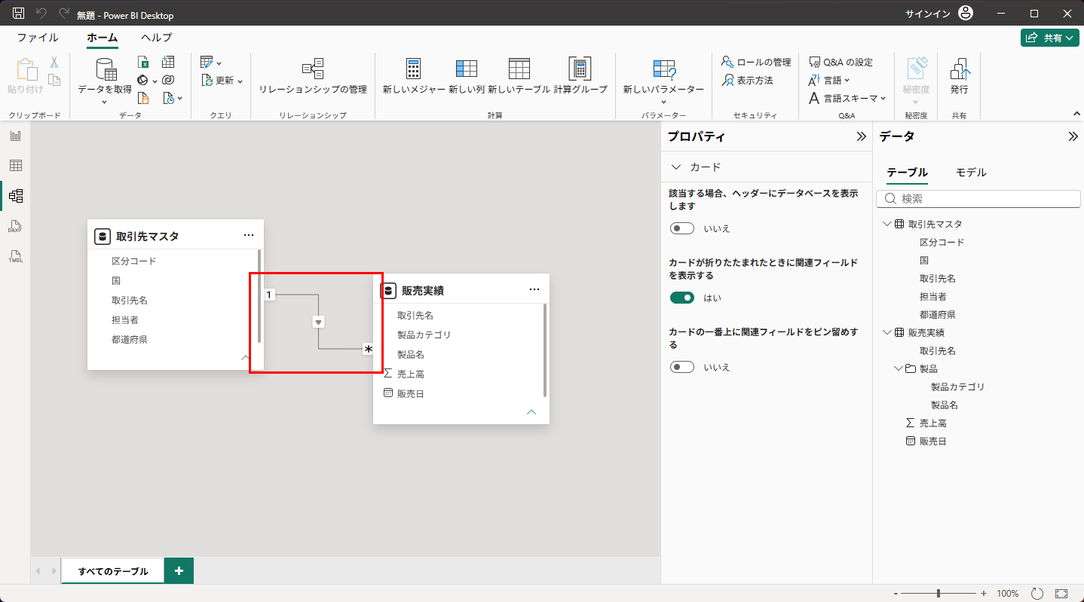Click the relationship filter direction arrow

pos(319,322)
